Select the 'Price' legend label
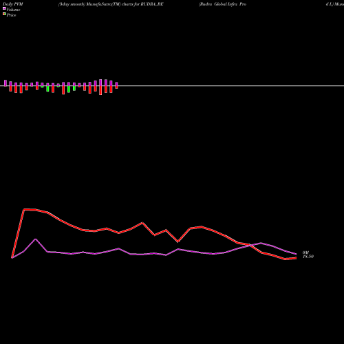Viewport: 344px width, 344px height. coord(11,15)
